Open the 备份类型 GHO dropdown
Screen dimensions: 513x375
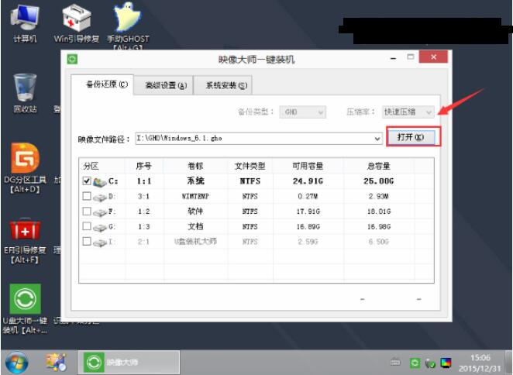(x=304, y=112)
